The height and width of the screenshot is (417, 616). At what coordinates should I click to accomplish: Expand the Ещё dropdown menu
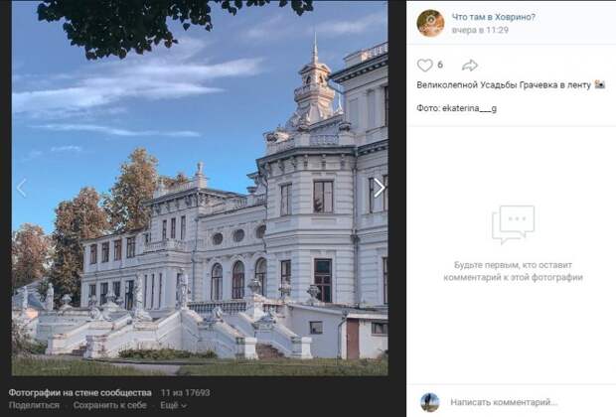tap(173, 405)
